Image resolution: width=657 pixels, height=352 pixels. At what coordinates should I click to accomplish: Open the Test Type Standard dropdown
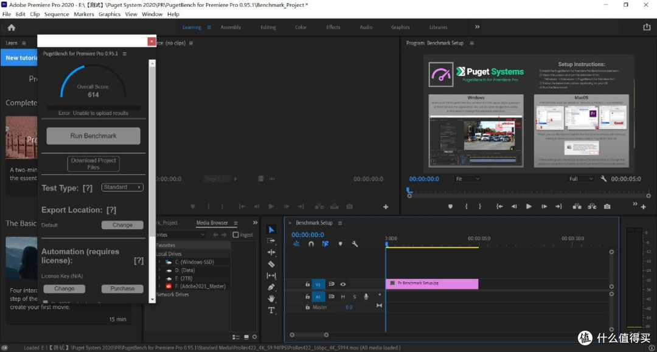coord(122,187)
